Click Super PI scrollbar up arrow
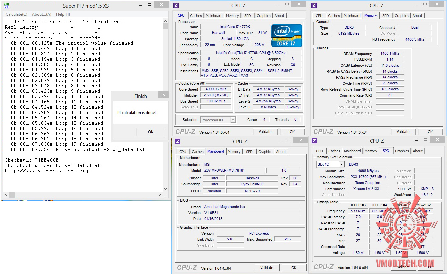Viewport: 447px width, 274px height. 166,21
